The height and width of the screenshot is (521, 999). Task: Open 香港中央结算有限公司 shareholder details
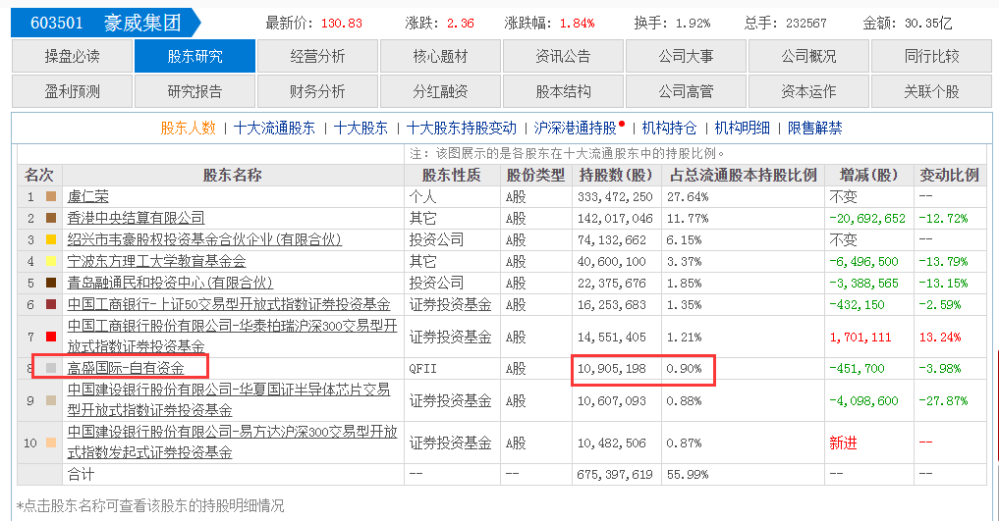(136, 218)
